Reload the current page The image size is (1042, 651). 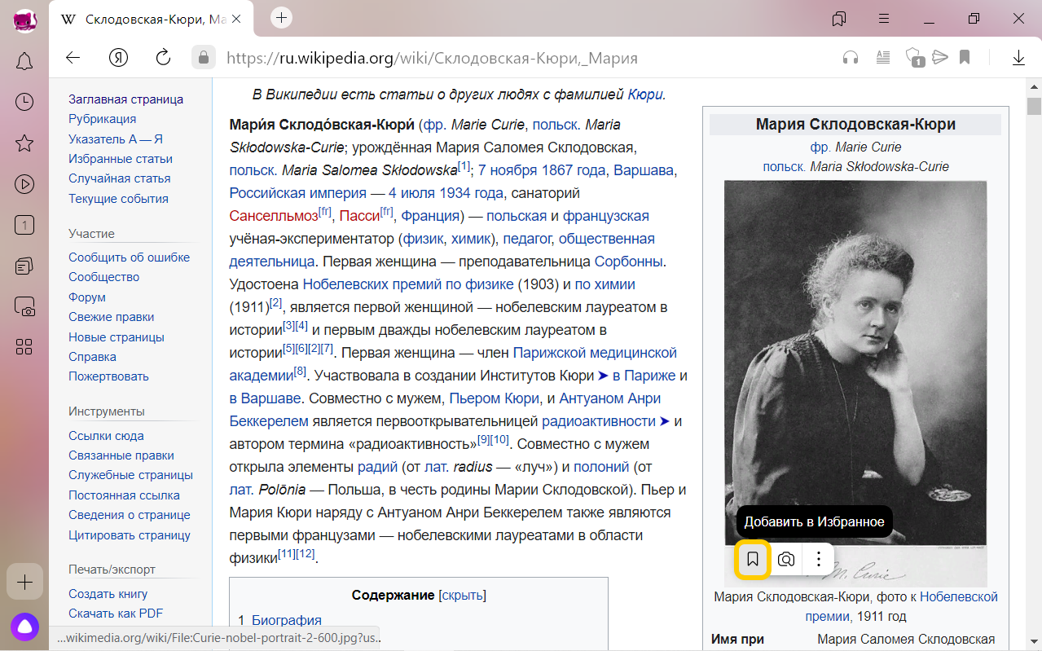tap(163, 57)
